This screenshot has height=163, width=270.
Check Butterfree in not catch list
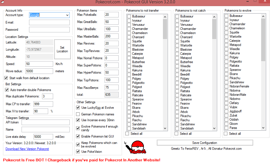coord(177,62)
